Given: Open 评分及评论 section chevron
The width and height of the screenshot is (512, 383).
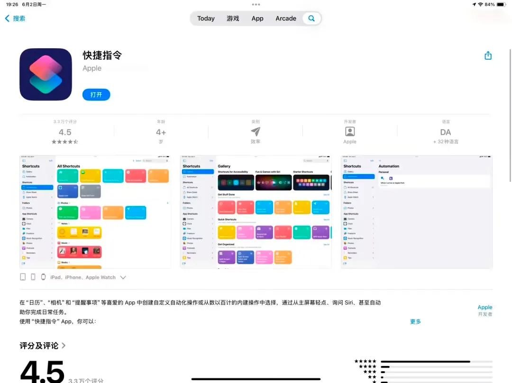Looking at the screenshot, I should pos(64,346).
